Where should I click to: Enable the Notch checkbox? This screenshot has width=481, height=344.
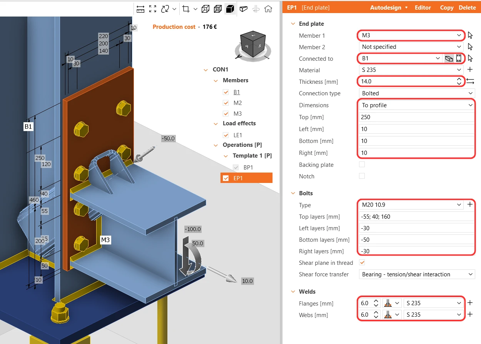(x=362, y=176)
